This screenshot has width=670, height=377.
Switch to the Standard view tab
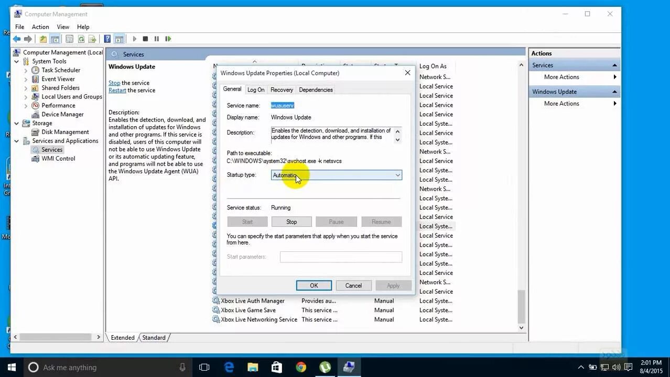coord(154,338)
